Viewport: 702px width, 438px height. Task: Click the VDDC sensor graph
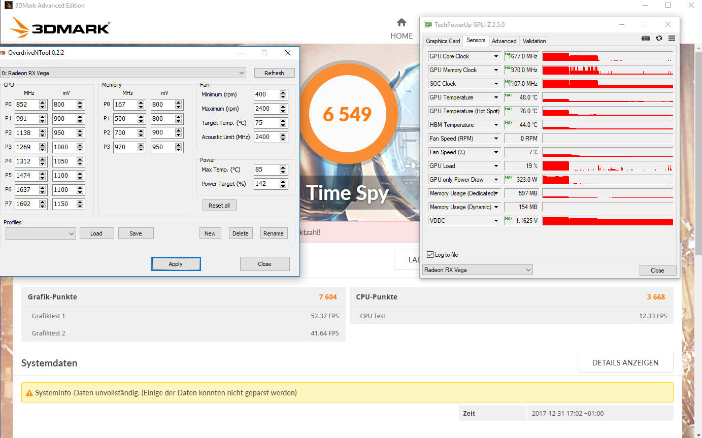(x=608, y=221)
